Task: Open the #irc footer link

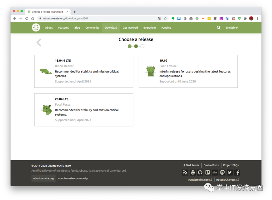Action: click(x=215, y=173)
